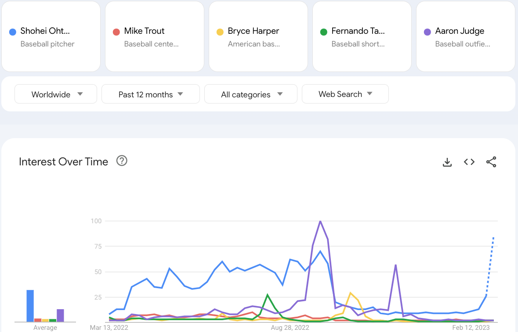Click the '50' y-axis label
This screenshot has height=332, width=518.
click(98, 272)
